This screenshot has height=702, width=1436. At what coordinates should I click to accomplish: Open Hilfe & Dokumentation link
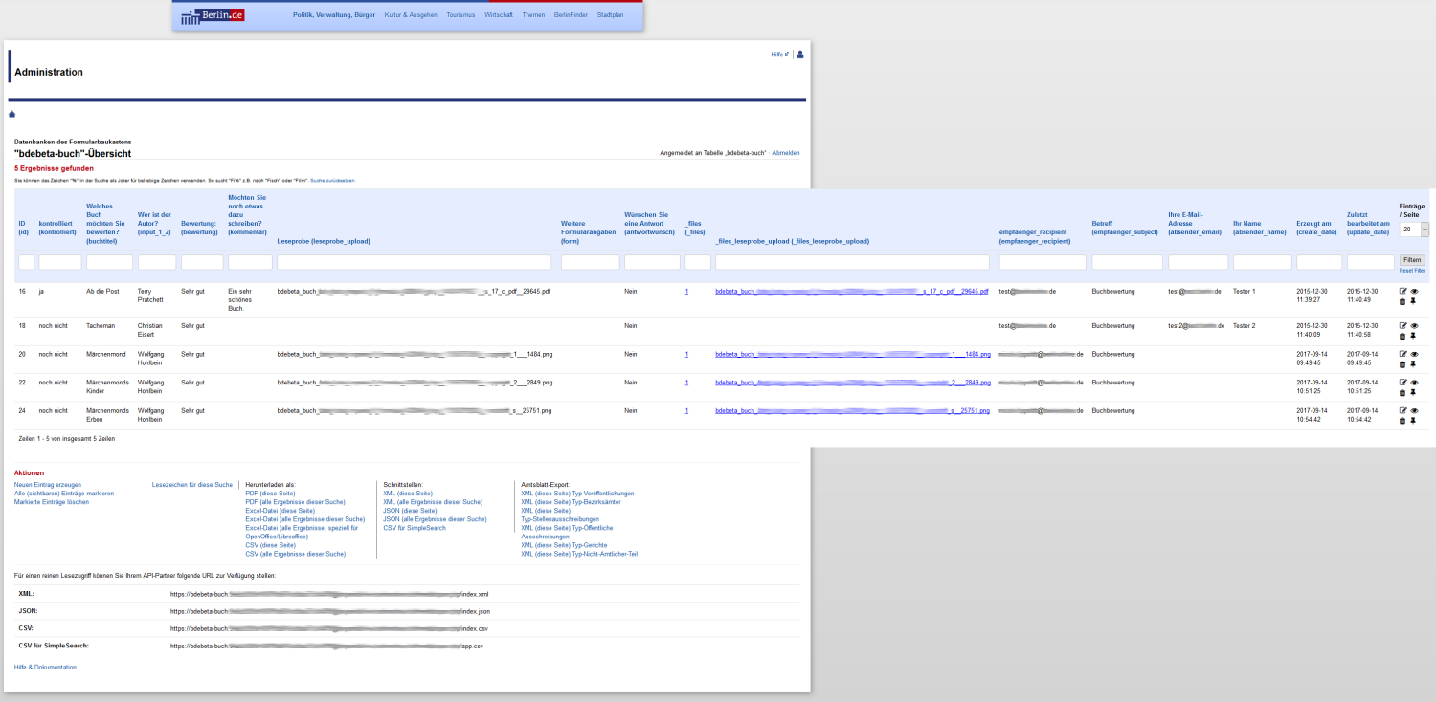45,667
